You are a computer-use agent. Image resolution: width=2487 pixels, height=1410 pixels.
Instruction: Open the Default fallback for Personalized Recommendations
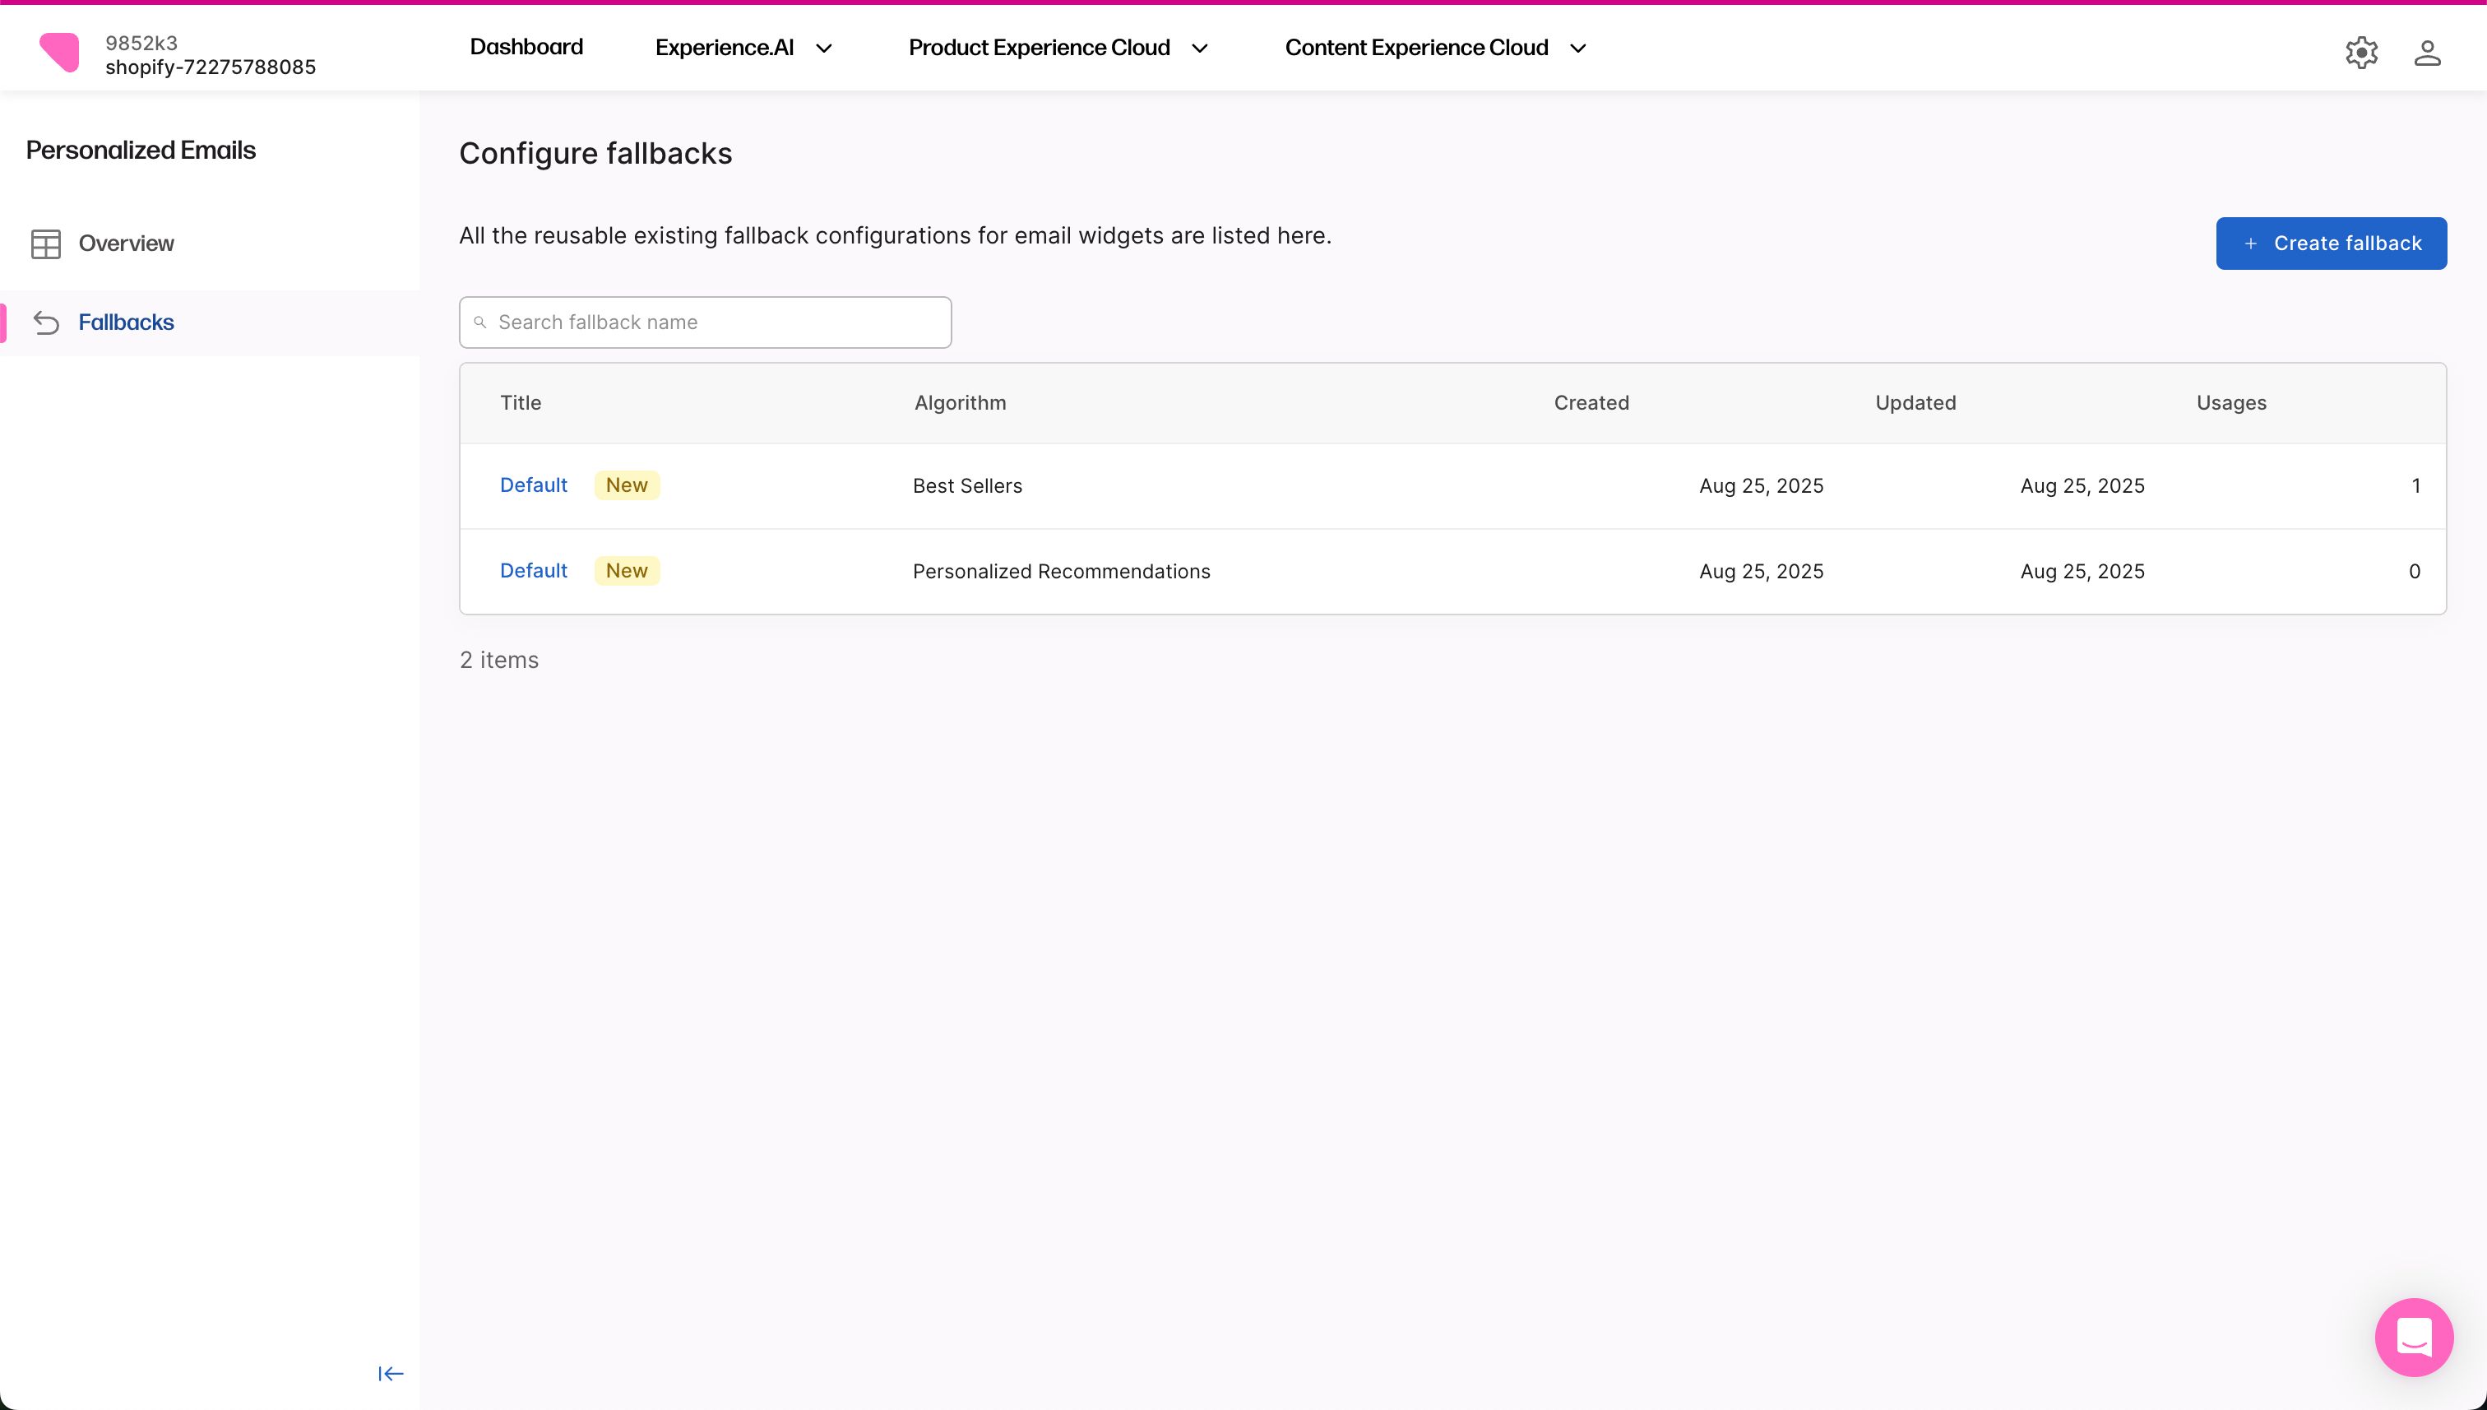[x=534, y=570]
